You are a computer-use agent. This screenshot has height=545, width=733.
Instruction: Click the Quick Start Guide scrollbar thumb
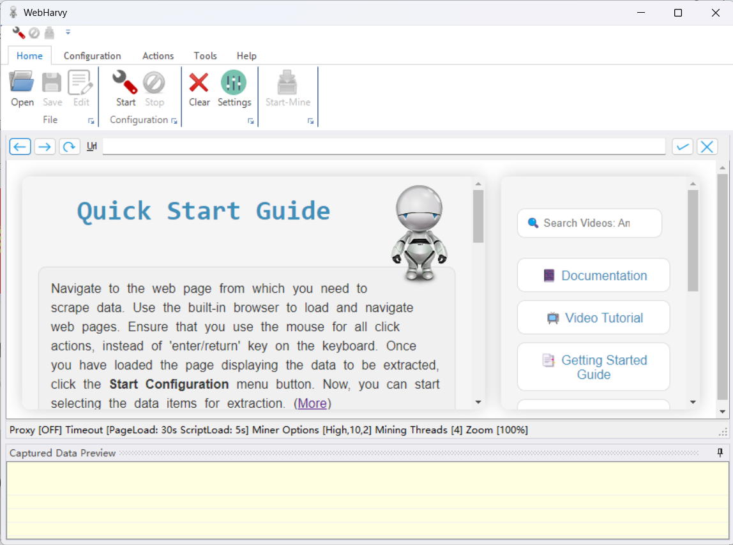(478, 216)
